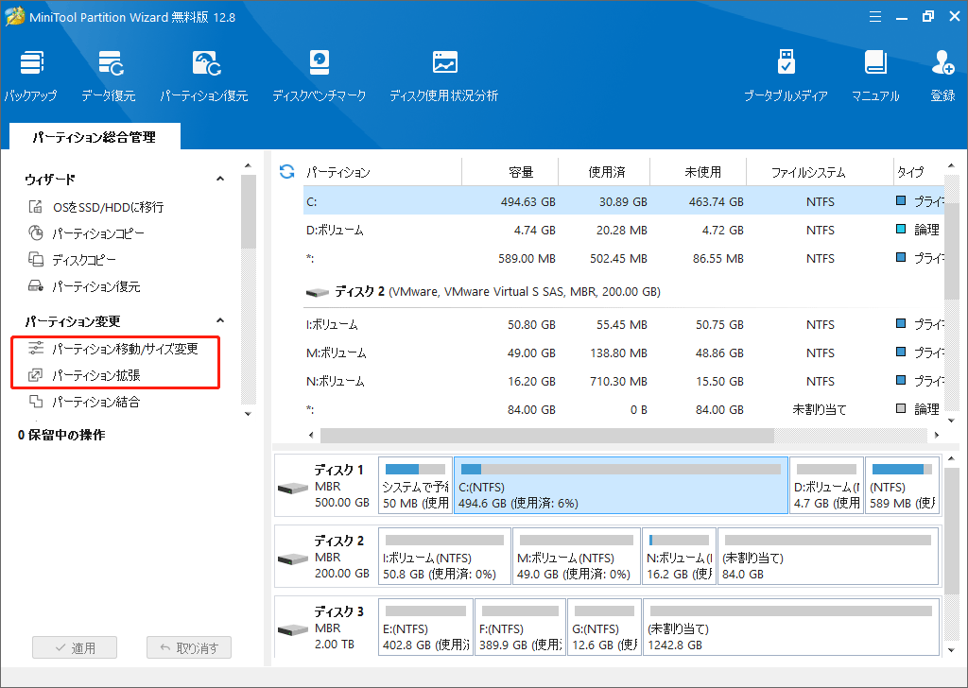Launch データ復元 from the toolbar
Image resolution: width=968 pixels, height=688 pixels.
[110, 77]
